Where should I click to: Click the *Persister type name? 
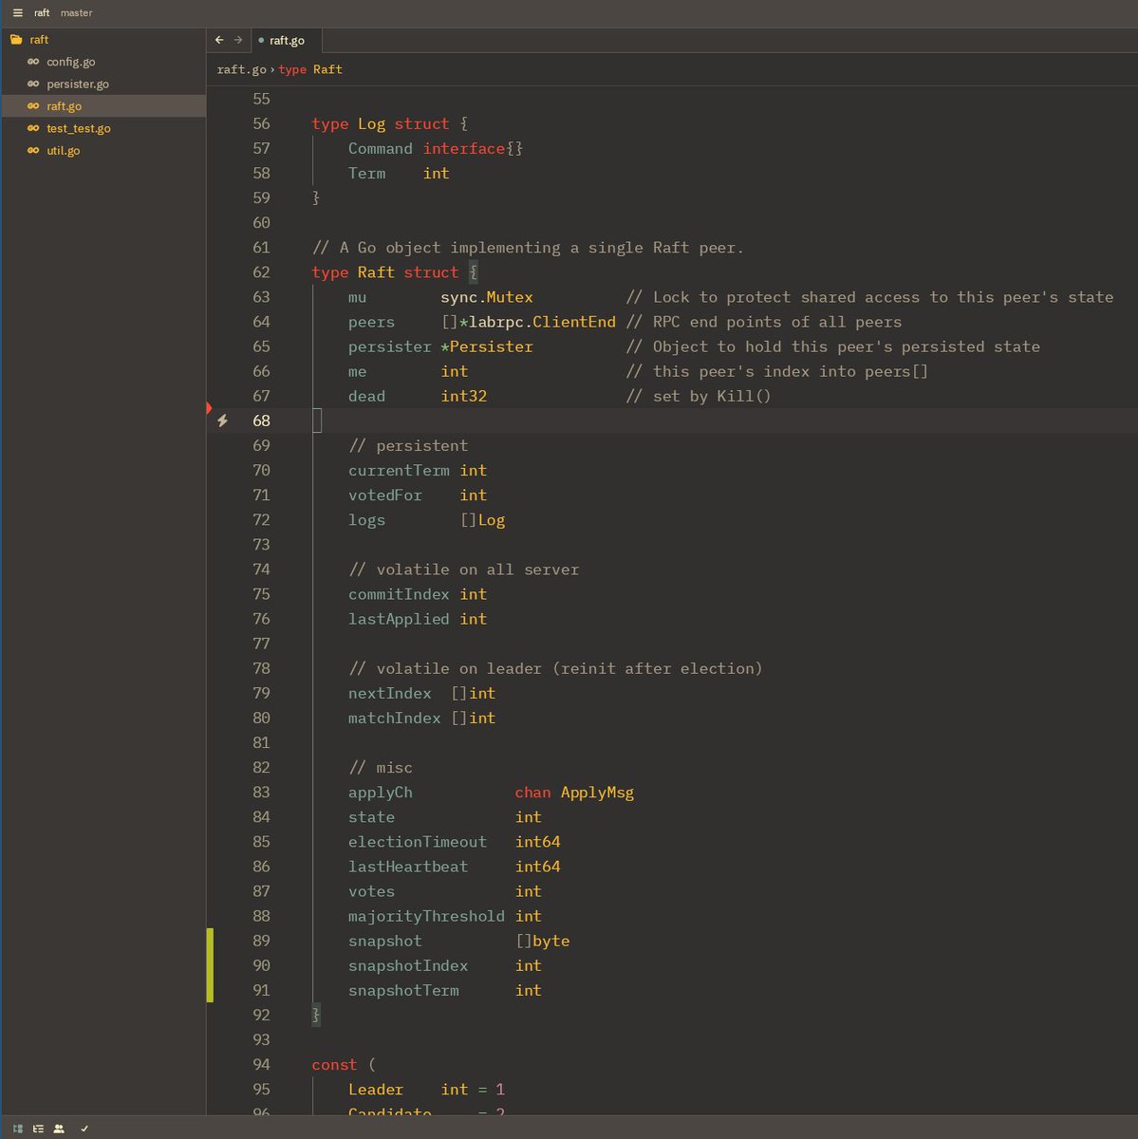(x=487, y=346)
